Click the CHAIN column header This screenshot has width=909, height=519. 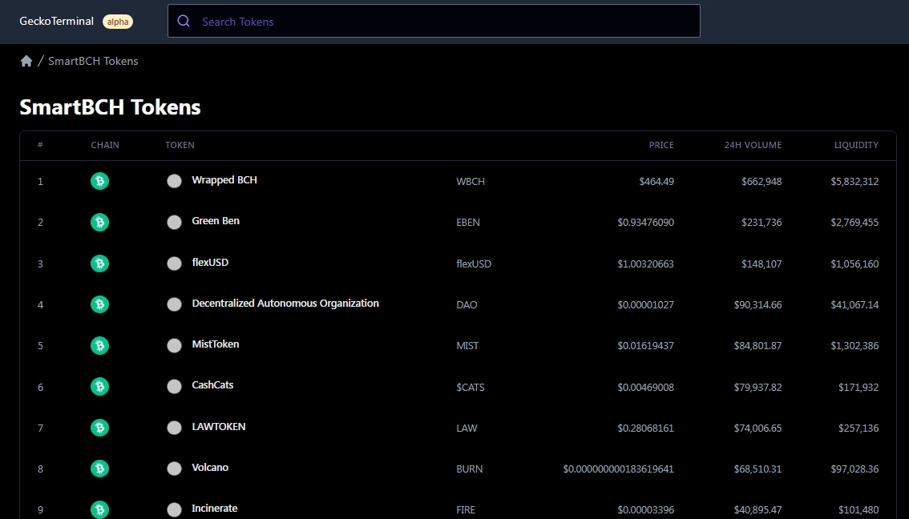pyautogui.click(x=105, y=145)
